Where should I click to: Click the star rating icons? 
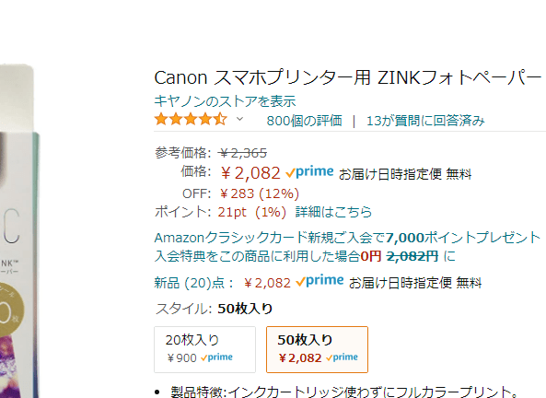point(191,119)
